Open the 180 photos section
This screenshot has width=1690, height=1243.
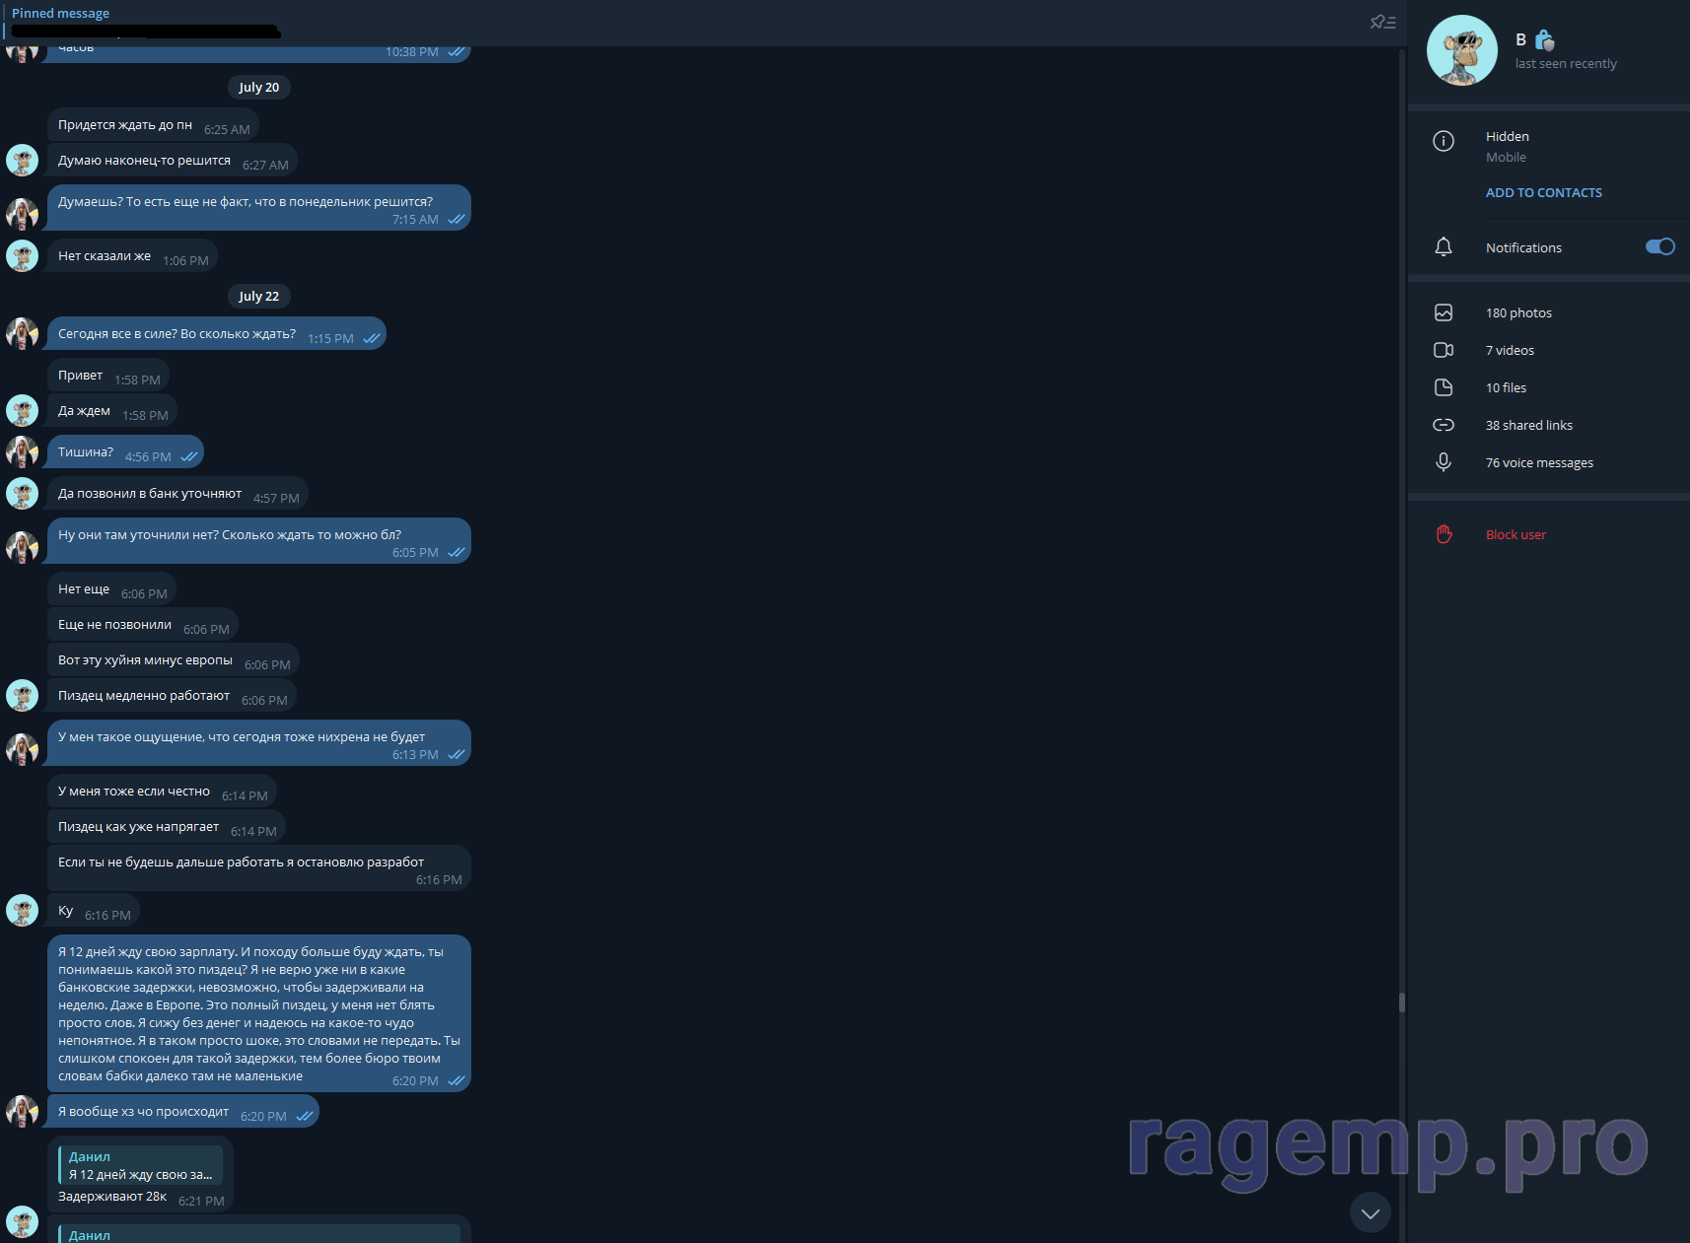(x=1518, y=312)
